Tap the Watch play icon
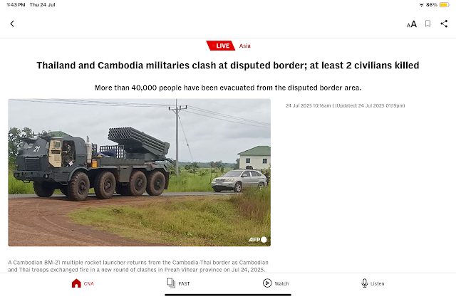This screenshot has height=299, width=456. tap(267, 283)
